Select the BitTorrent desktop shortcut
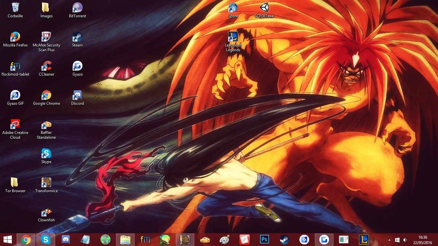Screen dimensions: 438x246 [77, 10]
